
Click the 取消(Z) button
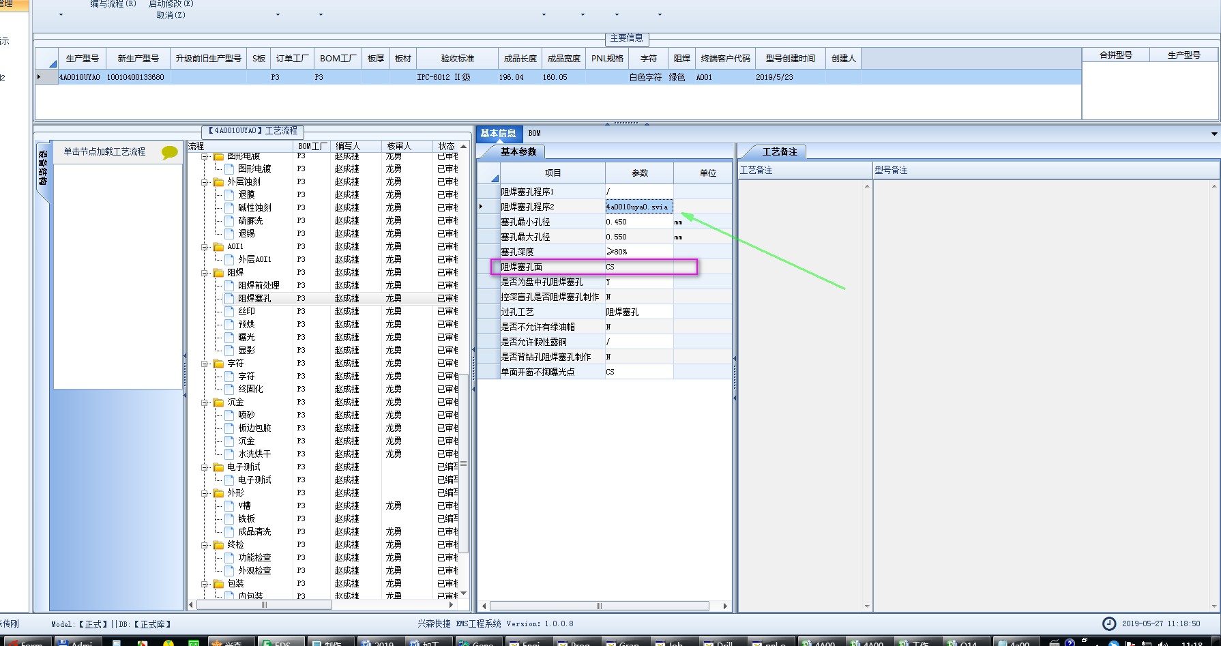click(x=171, y=15)
